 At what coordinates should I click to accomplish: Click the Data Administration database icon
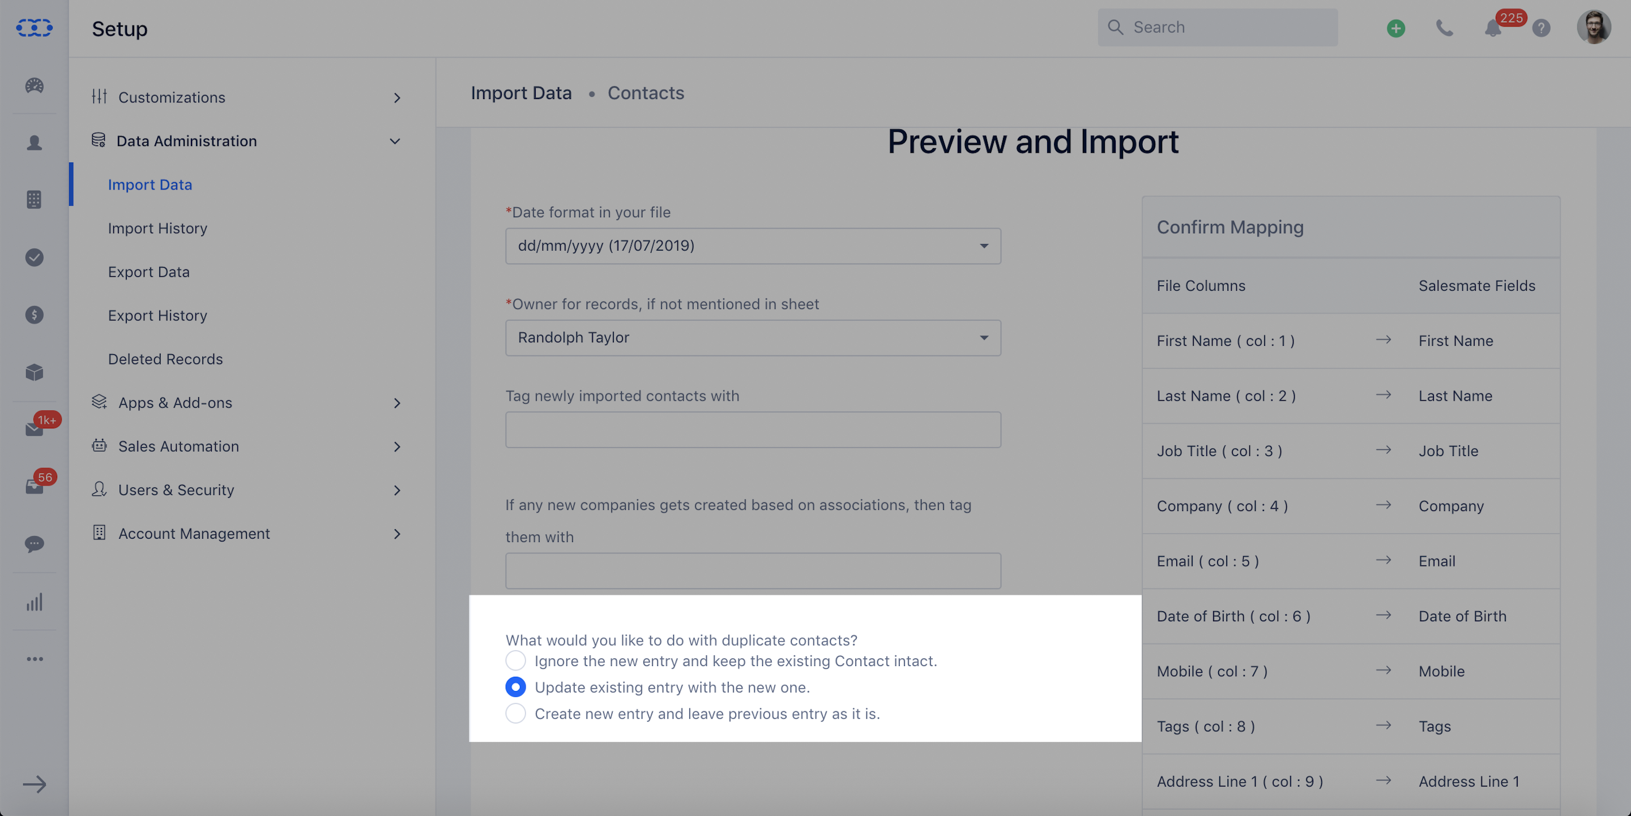[x=98, y=140]
